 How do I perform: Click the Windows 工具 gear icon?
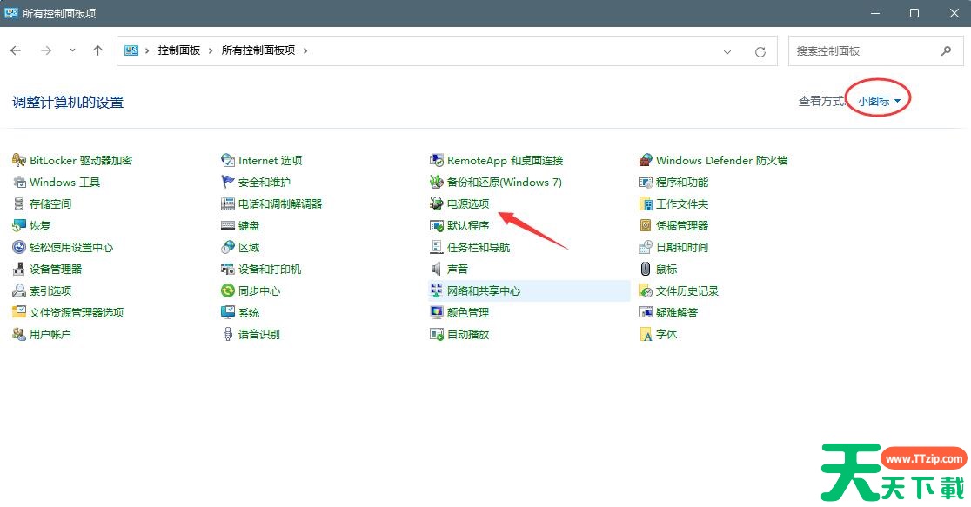[x=19, y=182]
